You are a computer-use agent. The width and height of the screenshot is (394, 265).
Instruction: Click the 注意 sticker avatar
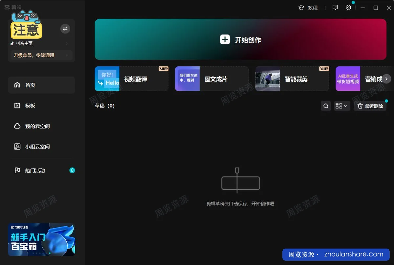pyautogui.click(x=26, y=25)
